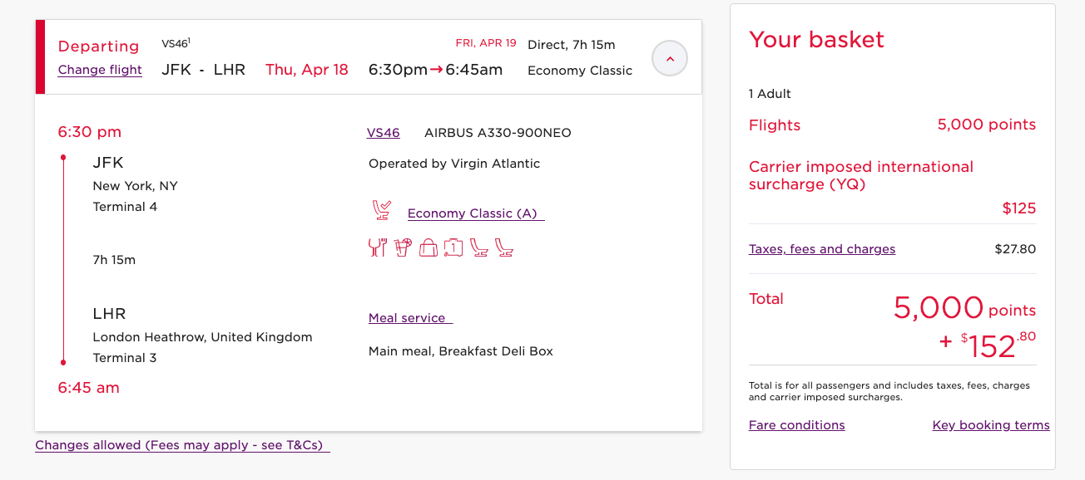Click the Change flight link

tap(100, 70)
